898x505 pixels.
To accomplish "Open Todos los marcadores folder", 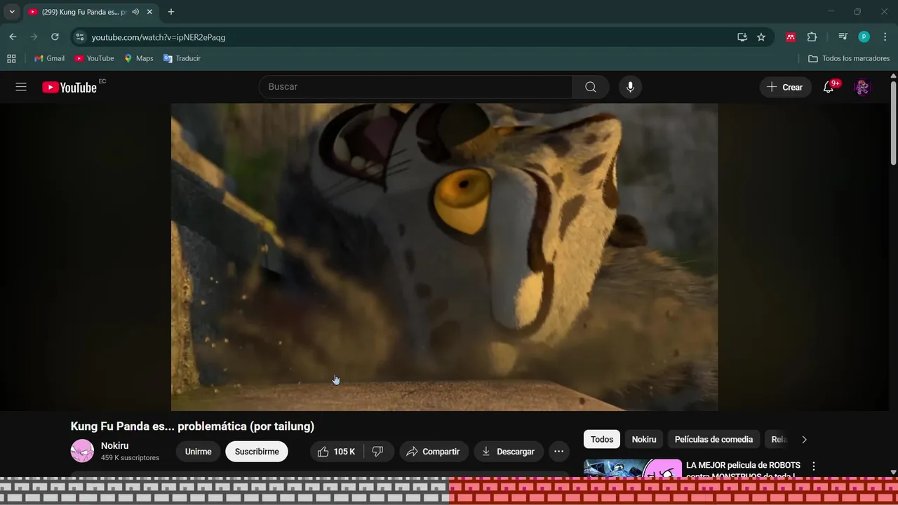I will point(849,58).
